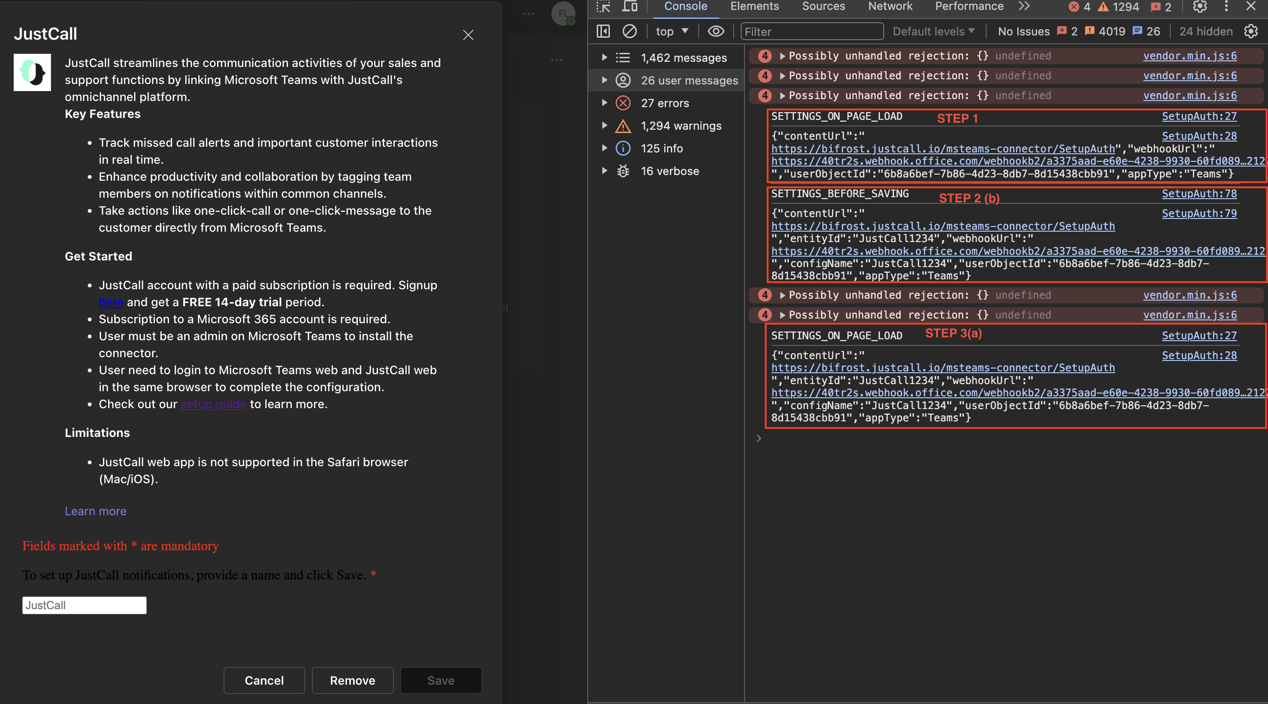The width and height of the screenshot is (1268, 704).
Task: Click the Cancel button
Action: [264, 680]
